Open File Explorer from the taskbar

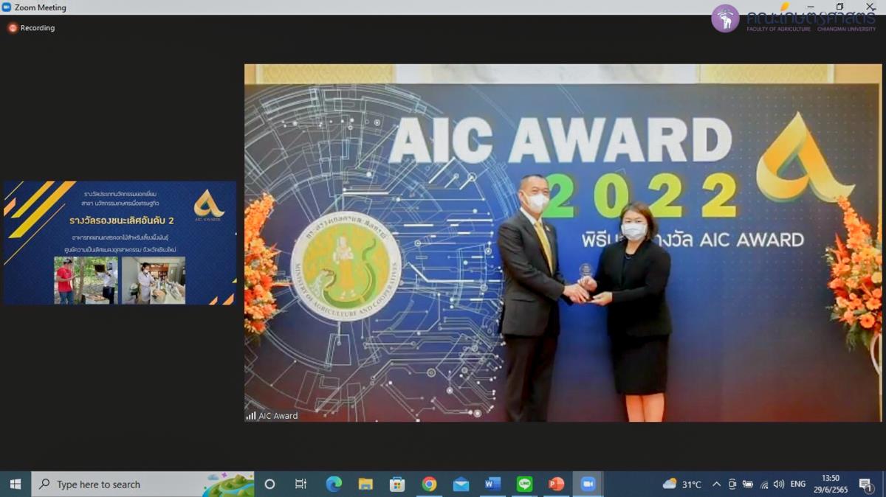click(x=365, y=484)
